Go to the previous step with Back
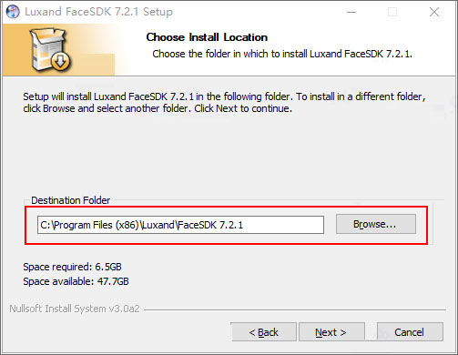This screenshot has height=355, width=458. tap(263, 332)
